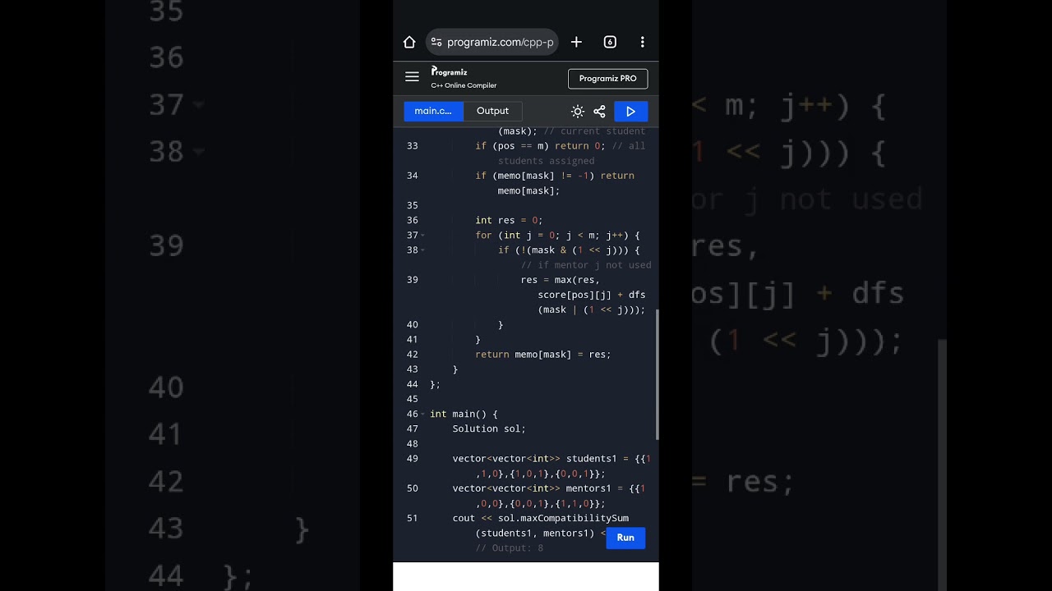Click 'int main() {' code line
This screenshot has width=1052, height=591.
(x=464, y=415)
